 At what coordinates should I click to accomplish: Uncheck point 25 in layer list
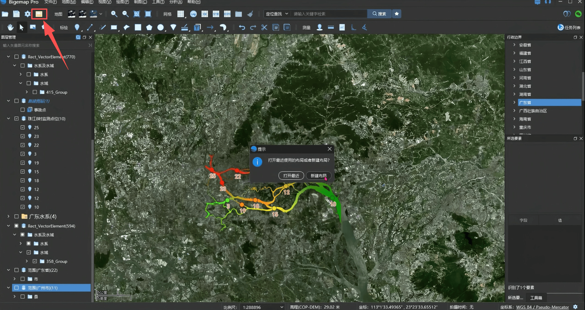point(22,128)
